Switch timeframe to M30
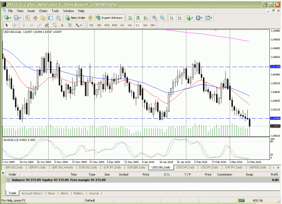Viewport: 282px width, 204px height. coord(115,25)
